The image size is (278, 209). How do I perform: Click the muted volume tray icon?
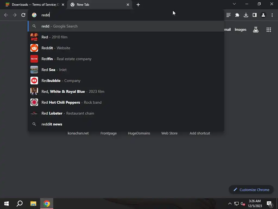pos(243,204)
